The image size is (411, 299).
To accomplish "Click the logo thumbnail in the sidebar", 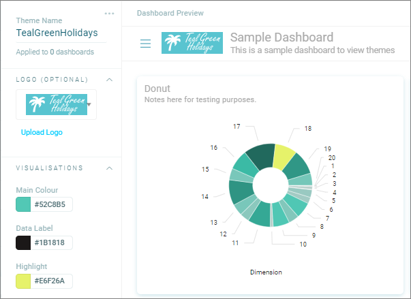I will [x=57, y=104].
